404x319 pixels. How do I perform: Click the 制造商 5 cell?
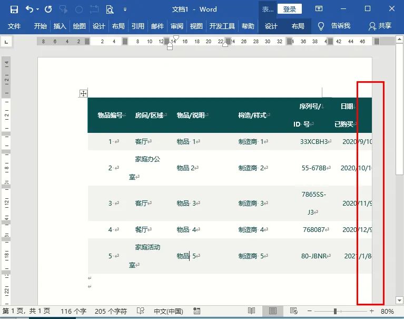tap(251, 256)
